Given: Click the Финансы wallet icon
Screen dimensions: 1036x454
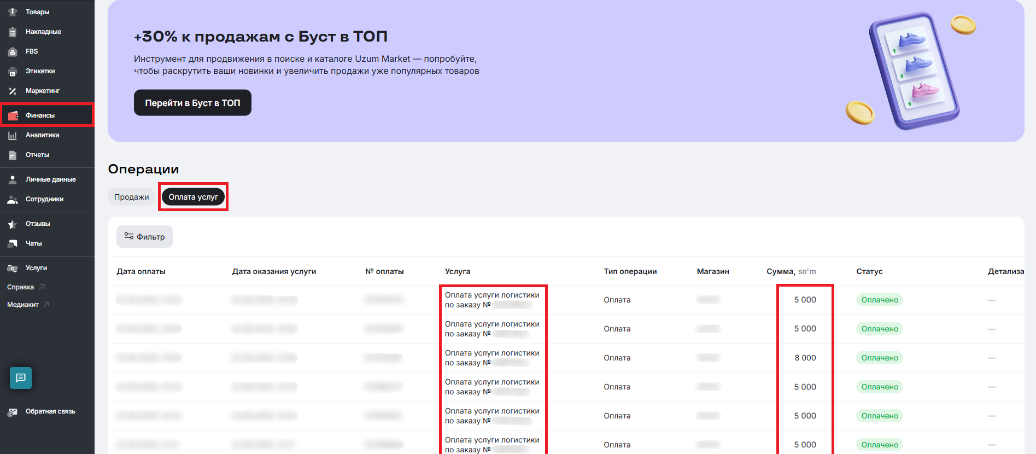Looking at the screenshot, I should tap(13, 115).
